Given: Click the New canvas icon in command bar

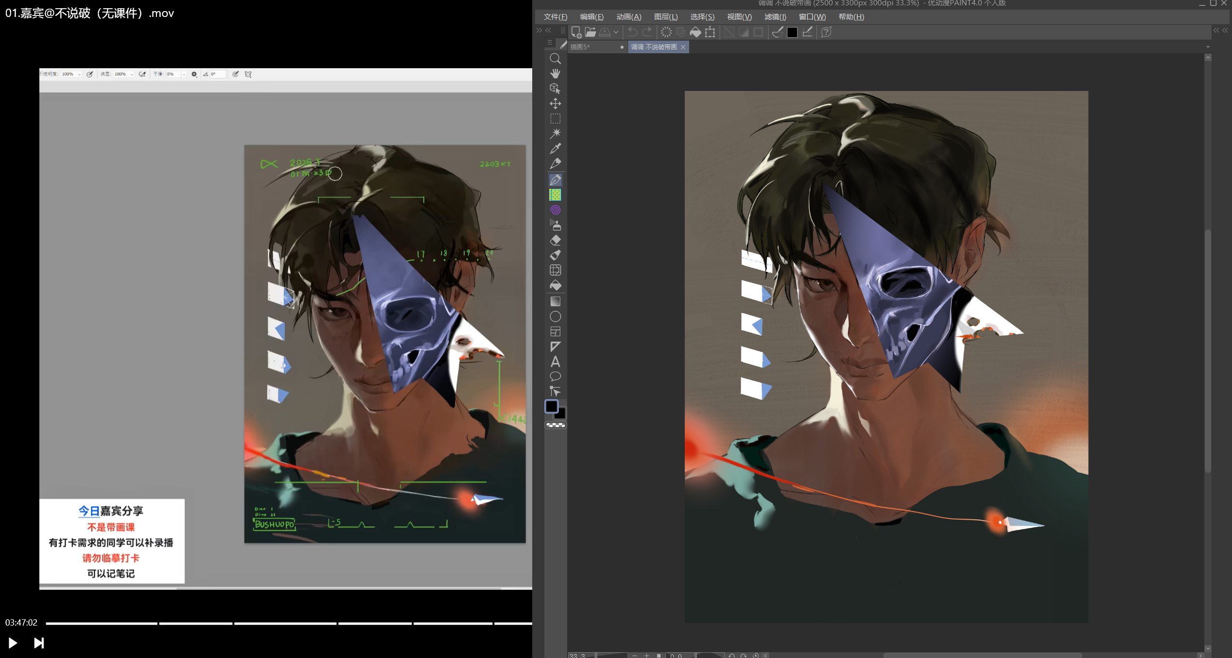Looking at the screenshot, I should point(576,32).
